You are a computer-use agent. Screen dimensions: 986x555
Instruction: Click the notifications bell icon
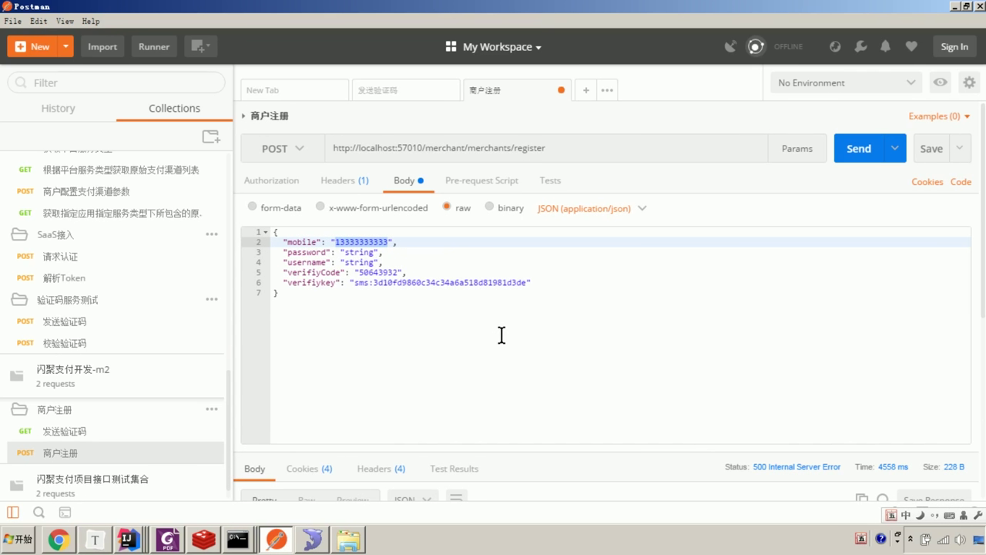(885, 46)
